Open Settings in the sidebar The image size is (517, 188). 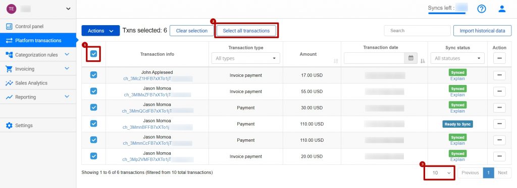pos(38,125)
